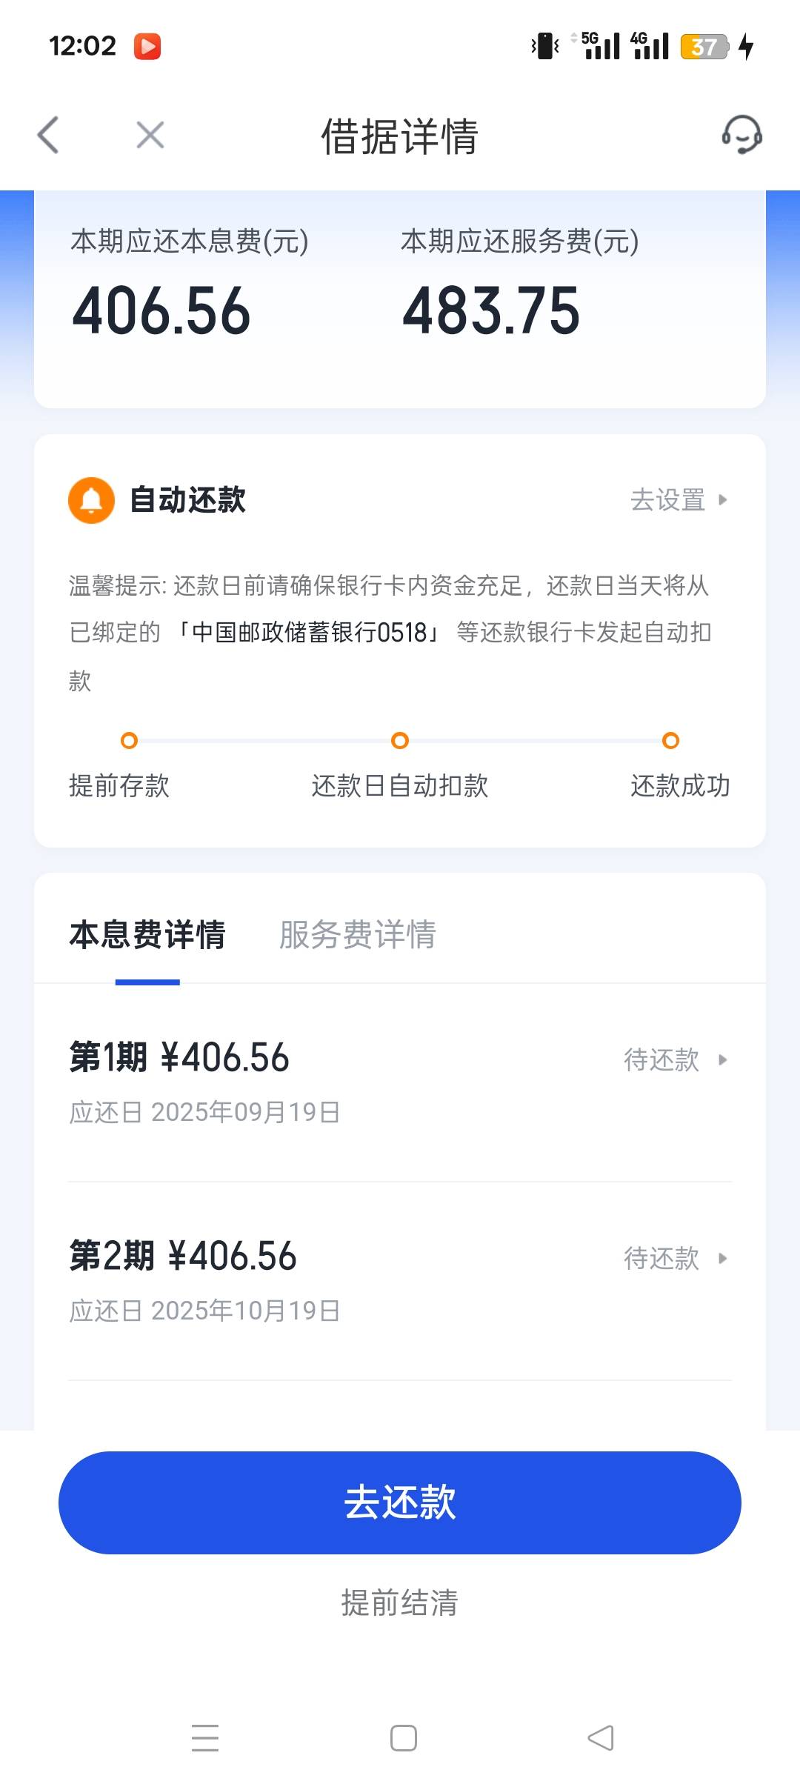Tap the orange auto-repayment bell icon
Screen dimensions: 800x1787
pyautogui.click(x=91, y=500)
